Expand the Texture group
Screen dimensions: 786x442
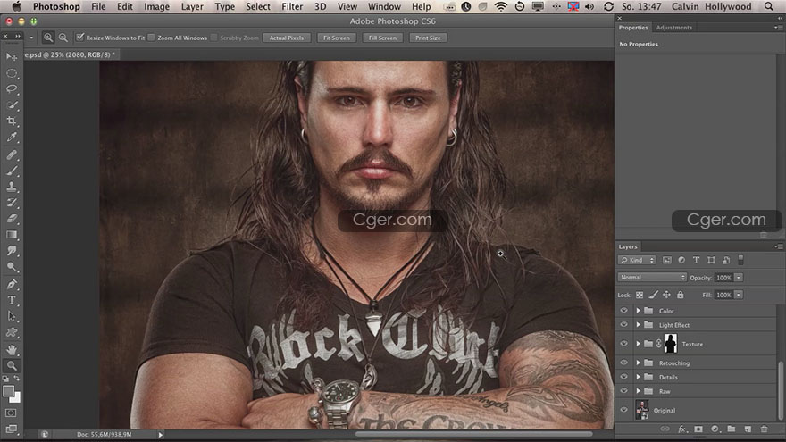coord(638,344)
